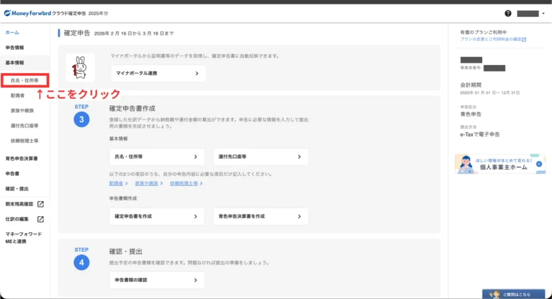
Task: Go to ホーム in the sidebar
Action: 12,32
